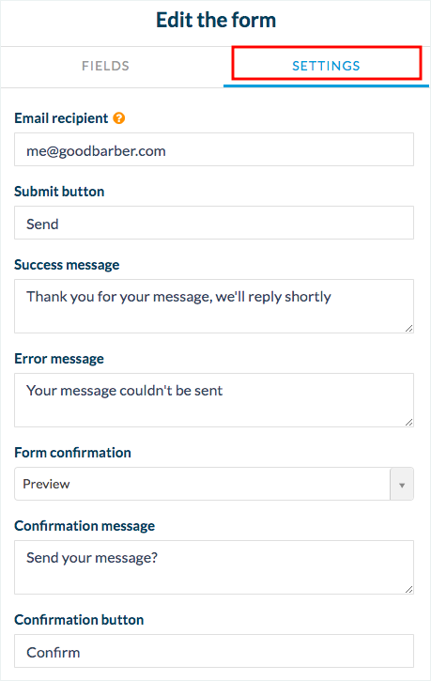The width and height of the screenshot is (431, 681).
Task: Click the Submit button text field containing Send
Action: pos(214,223)
